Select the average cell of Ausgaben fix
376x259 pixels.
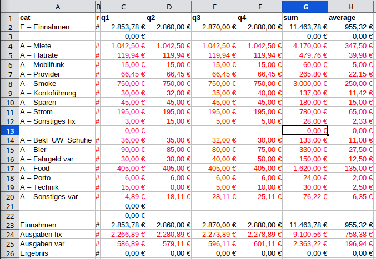351,234
